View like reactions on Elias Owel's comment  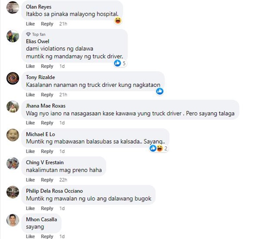120,63
